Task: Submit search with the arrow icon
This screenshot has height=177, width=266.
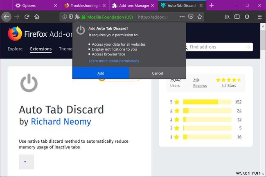Action: [248, 47]
